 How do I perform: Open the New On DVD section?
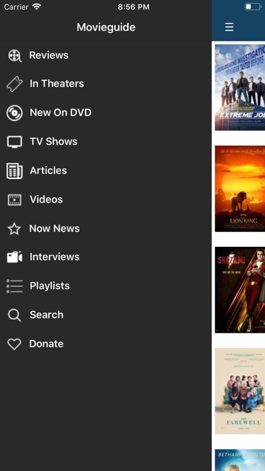coord(61,112)
